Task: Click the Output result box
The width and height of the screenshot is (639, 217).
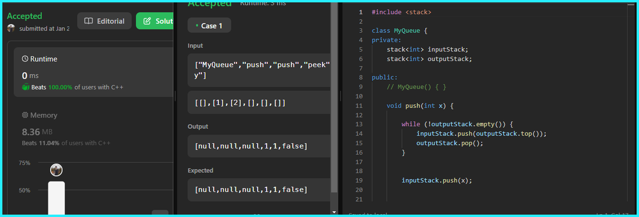Action: click(259, 146)
